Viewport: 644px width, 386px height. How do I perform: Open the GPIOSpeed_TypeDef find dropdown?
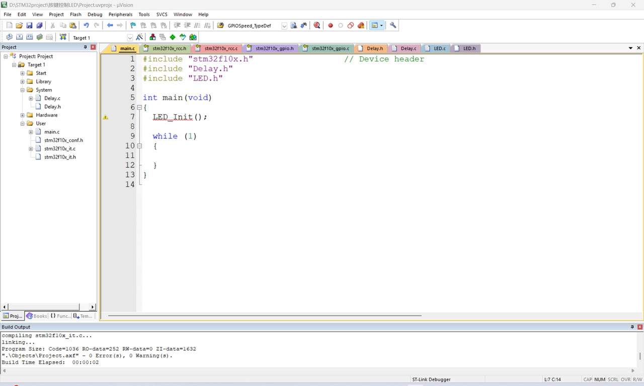coord(284,26)
